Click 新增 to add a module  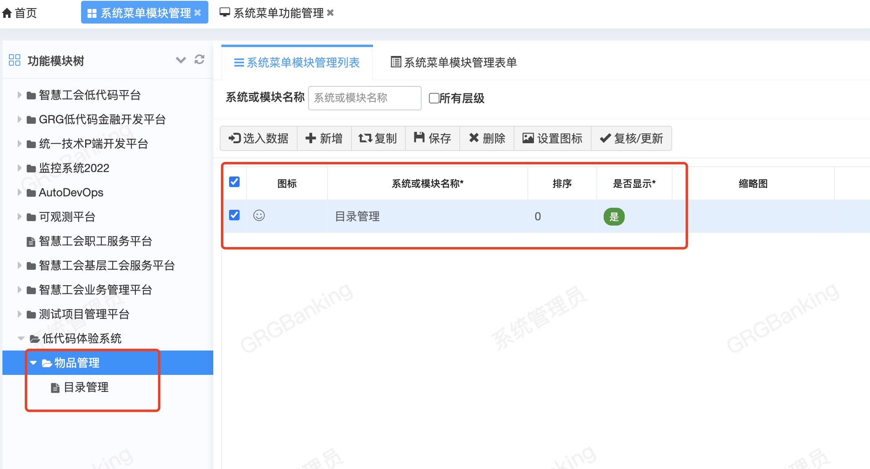click(324, 138)
